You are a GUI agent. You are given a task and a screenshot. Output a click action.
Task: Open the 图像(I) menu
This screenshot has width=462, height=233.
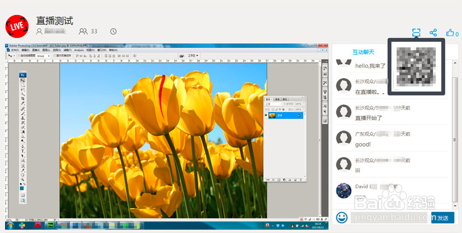pyautogui.click(x=36, y=50)
